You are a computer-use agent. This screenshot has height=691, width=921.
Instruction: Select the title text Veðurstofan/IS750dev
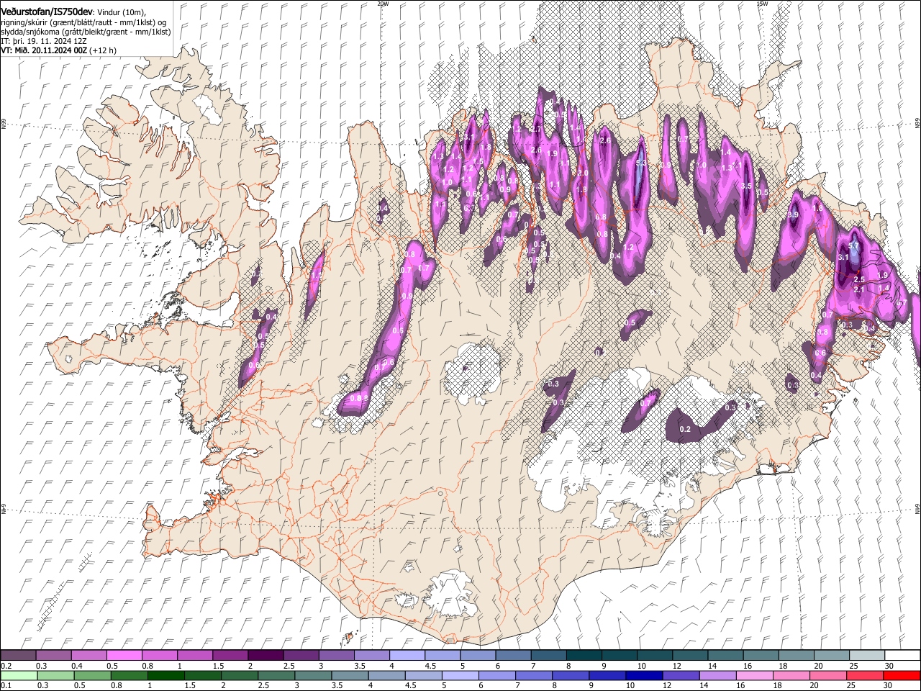(x=47, y=12)
